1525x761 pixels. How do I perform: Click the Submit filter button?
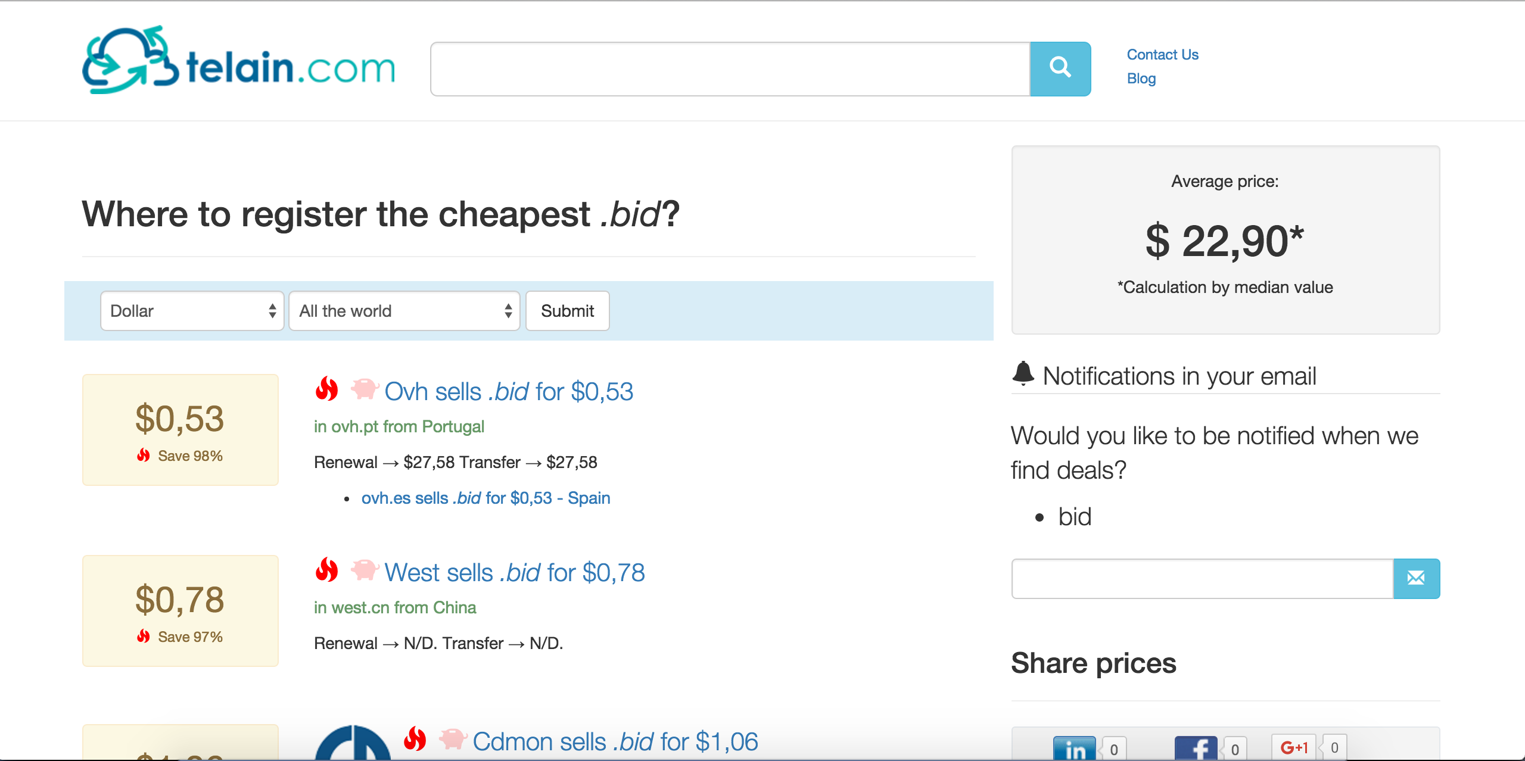(567, 311)
